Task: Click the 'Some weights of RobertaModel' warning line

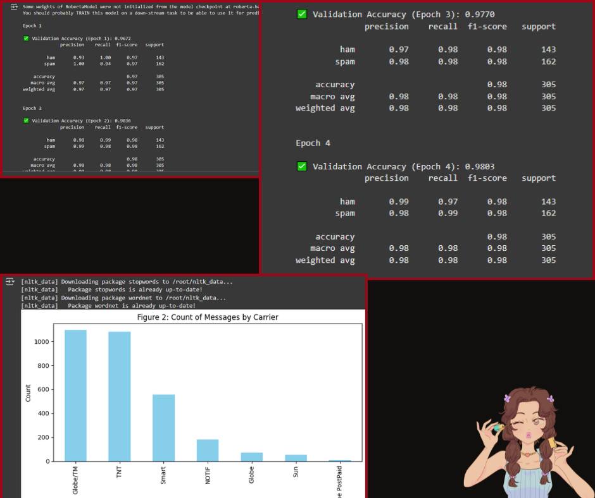Action: (x=141, y=7)
